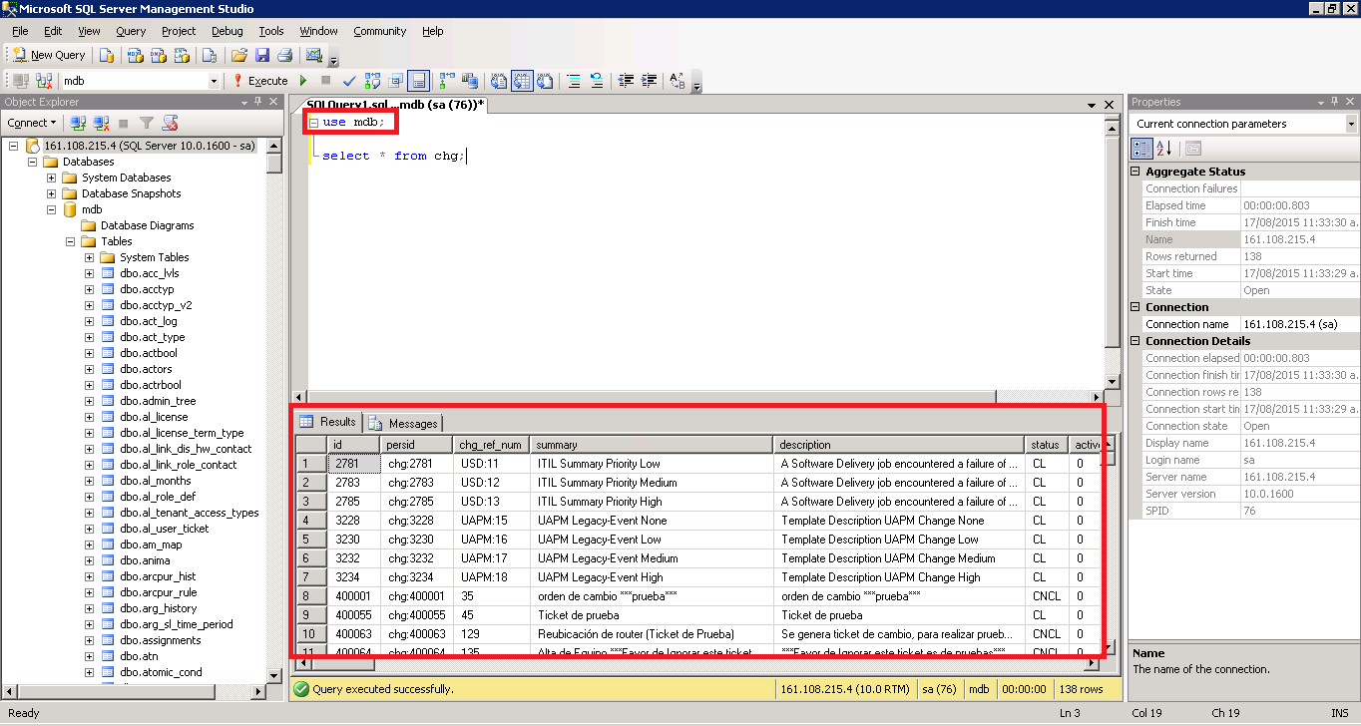Screen dimensions: 1361x726
Task: Click Display Estimated Execution Plan icon
Action: point(372,81)
